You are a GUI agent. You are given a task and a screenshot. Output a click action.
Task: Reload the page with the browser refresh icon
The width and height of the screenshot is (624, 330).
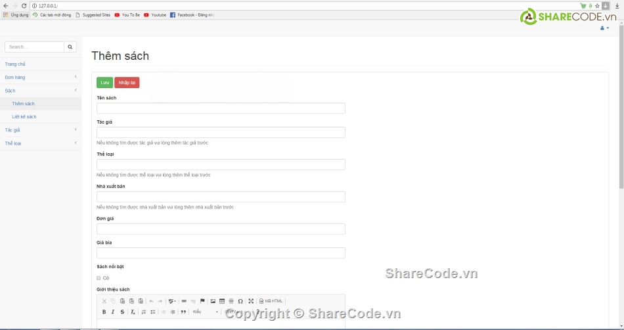[24, 6]
